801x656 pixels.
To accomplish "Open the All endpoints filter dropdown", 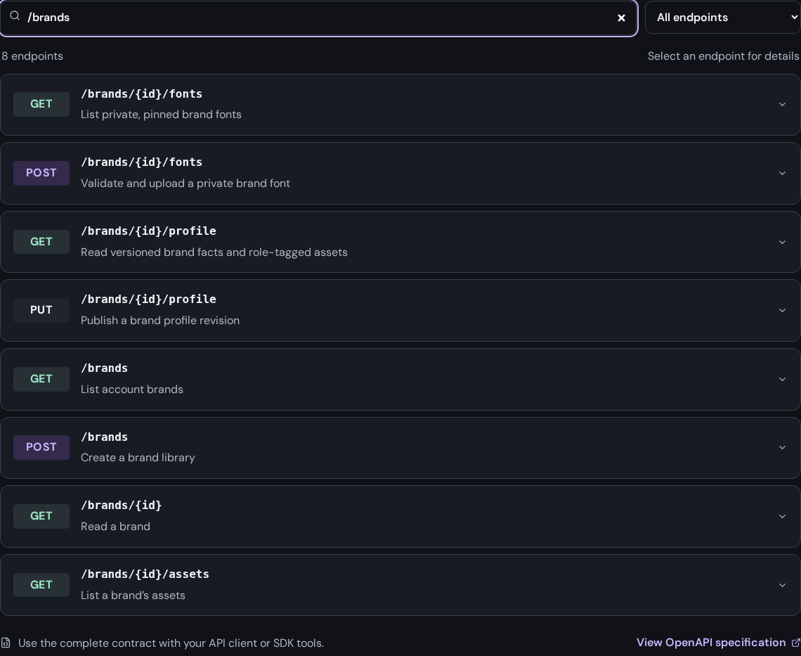I will pyautogui.click(x=723, y=18).
